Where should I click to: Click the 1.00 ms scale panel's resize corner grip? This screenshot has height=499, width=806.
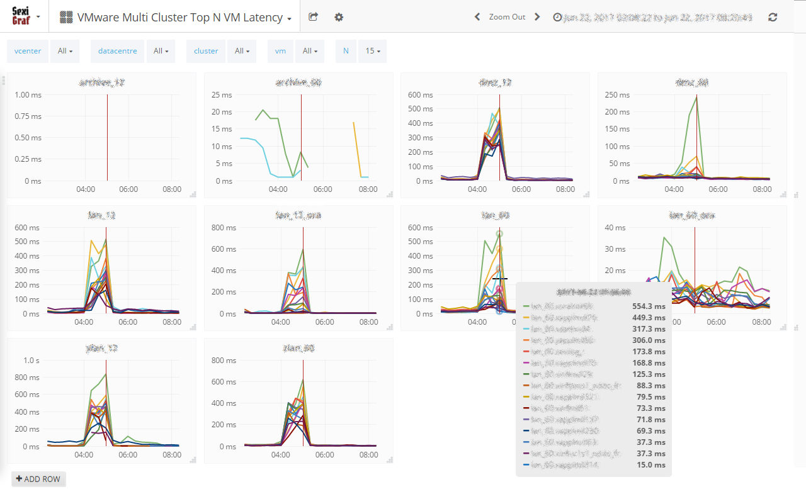(x=193, y=194)
